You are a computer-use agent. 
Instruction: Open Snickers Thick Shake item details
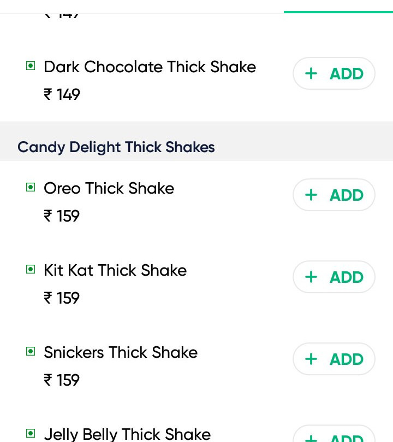(x=121, y=352)
